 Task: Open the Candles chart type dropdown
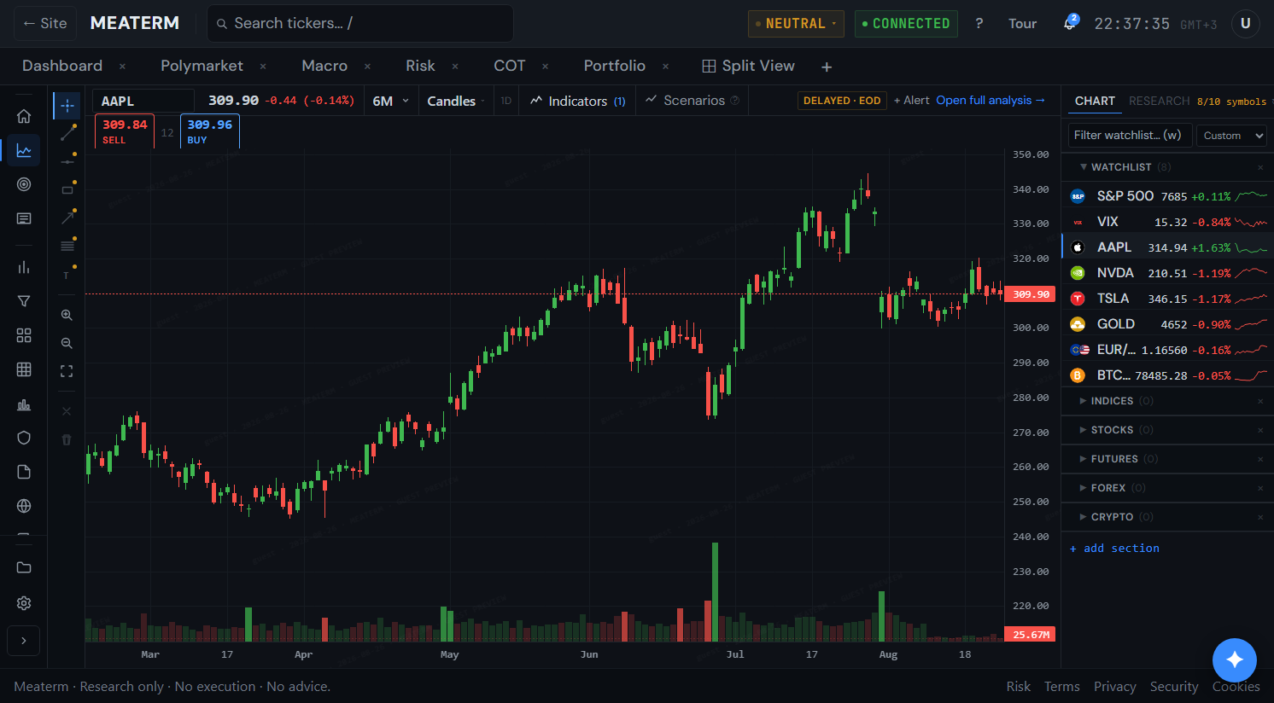pyautogui.click(x=455, y=101)
